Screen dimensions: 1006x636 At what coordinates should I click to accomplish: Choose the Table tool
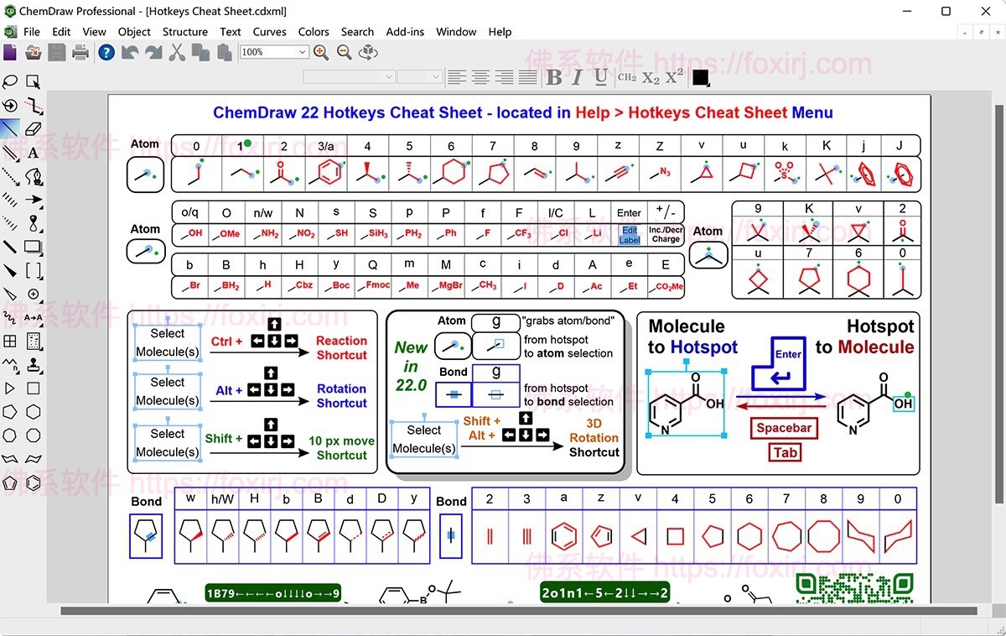[10, 341]
